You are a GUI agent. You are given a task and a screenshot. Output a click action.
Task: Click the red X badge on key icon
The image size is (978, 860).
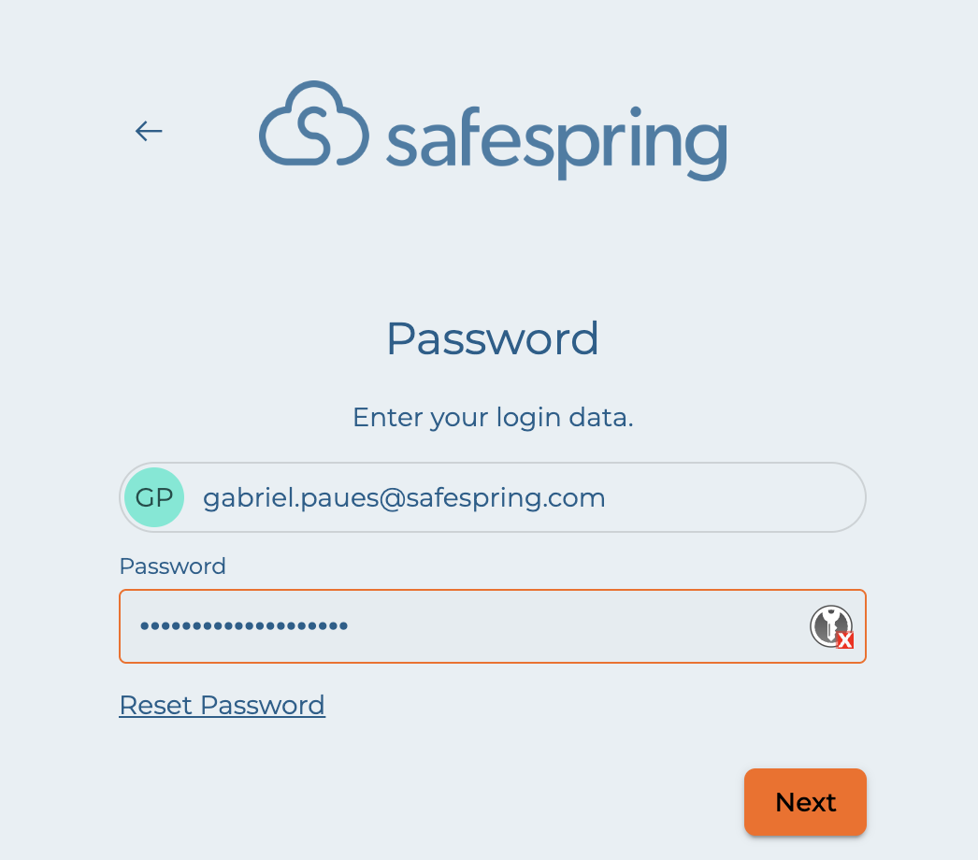pos(844,640)
